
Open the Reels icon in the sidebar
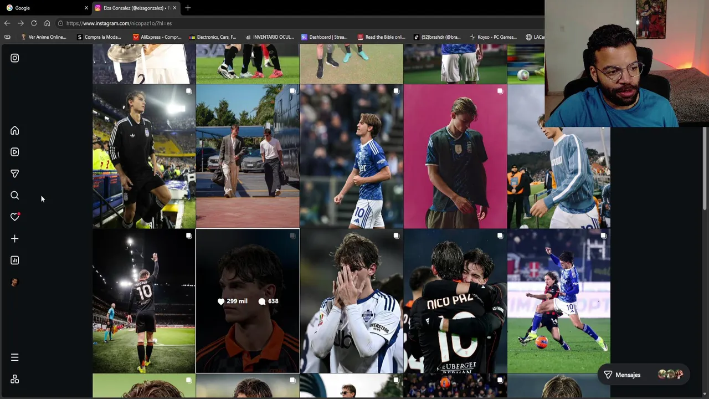pos(15,152)
